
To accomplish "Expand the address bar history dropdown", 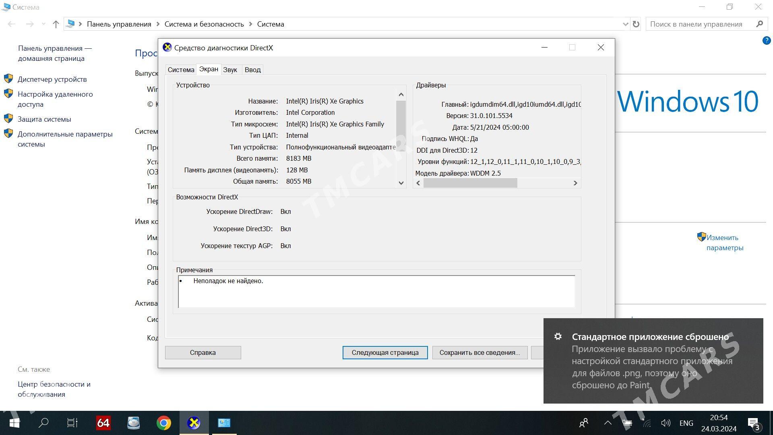I will (x=625, y=24).
